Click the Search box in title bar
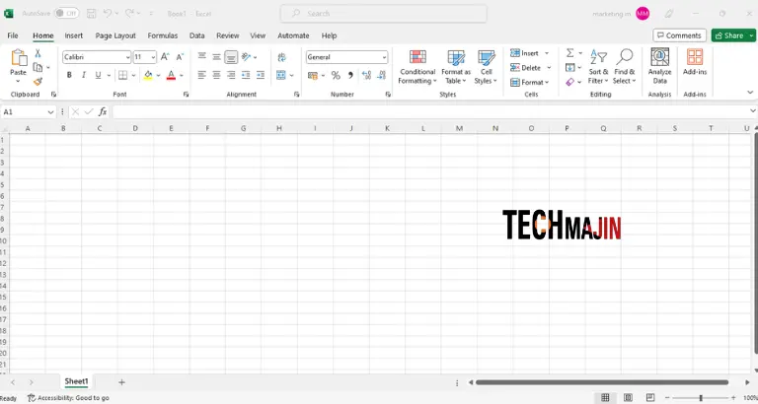Image resolution: width=758 pixels, height=404 pixels. 383,14
